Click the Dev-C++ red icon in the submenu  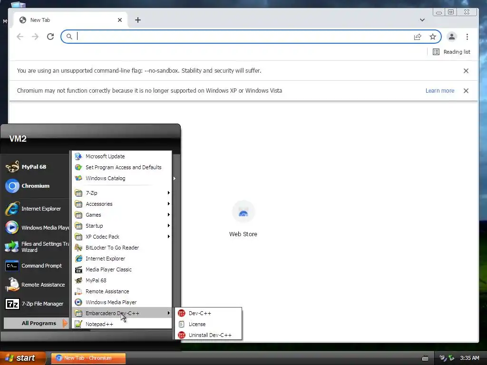click(181, 313)
